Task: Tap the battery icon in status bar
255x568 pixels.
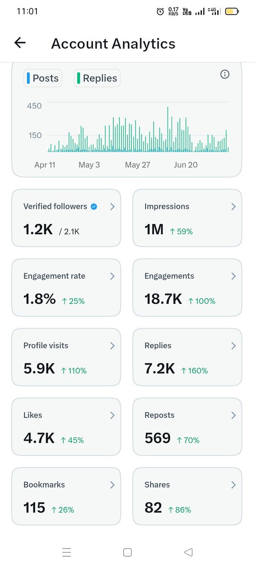Action: pyautogui.click(x=232, y=11)
